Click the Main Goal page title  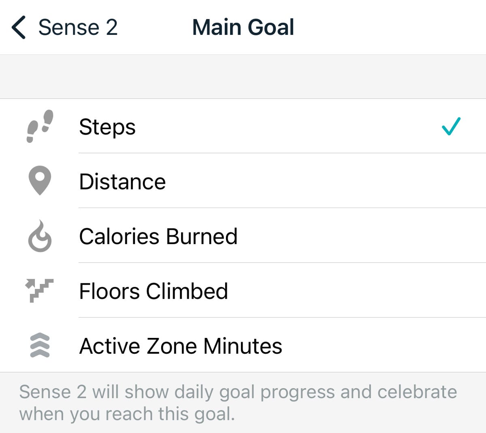[x=243, y=28]
